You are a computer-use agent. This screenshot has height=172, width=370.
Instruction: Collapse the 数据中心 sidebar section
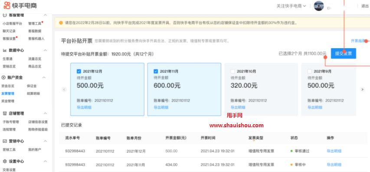pyautogui.click(x=45, y=50)
